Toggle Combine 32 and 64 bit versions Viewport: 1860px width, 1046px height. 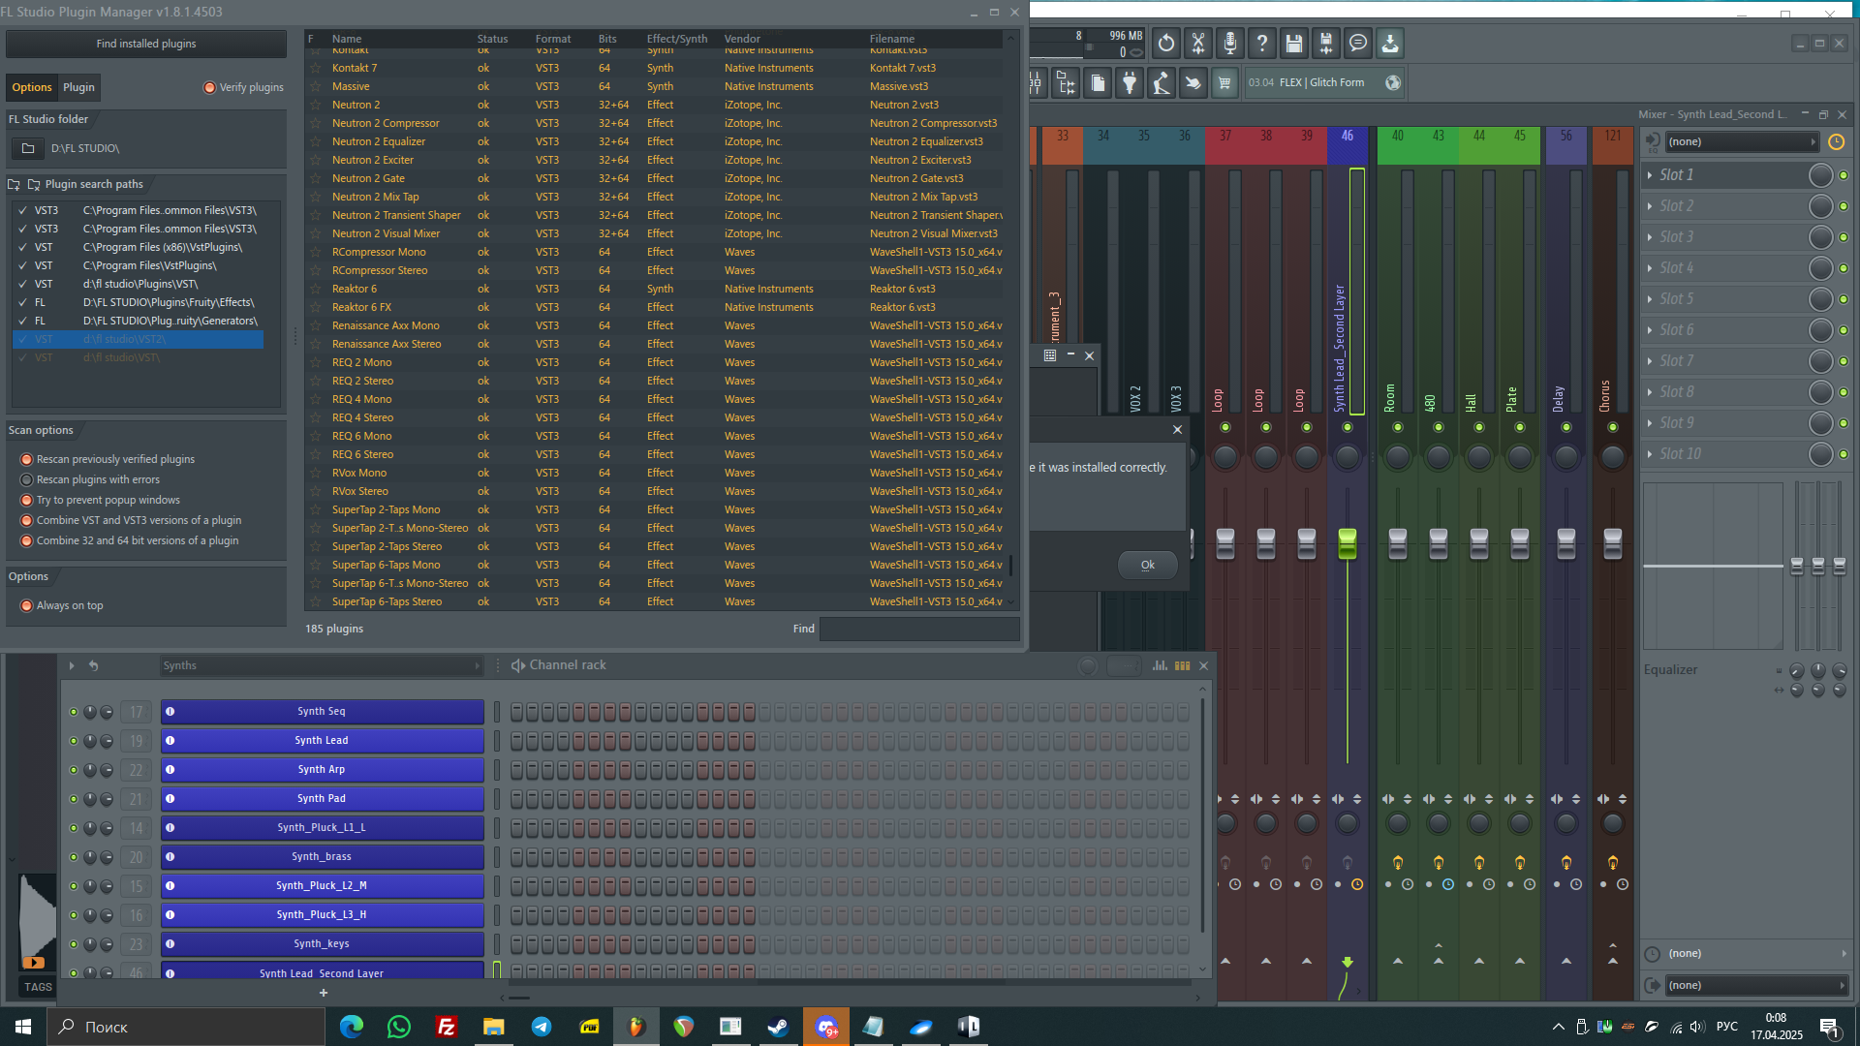click(x=27, y=540)
